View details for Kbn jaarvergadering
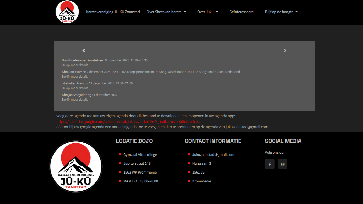Screen dimensions: 363x204 point(75,100)
